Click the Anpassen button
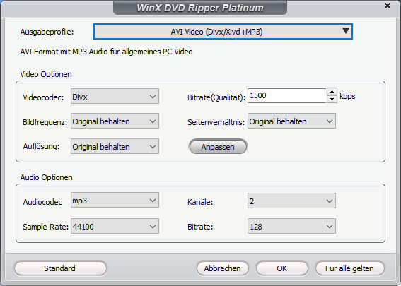 click(x=218, y=147)
